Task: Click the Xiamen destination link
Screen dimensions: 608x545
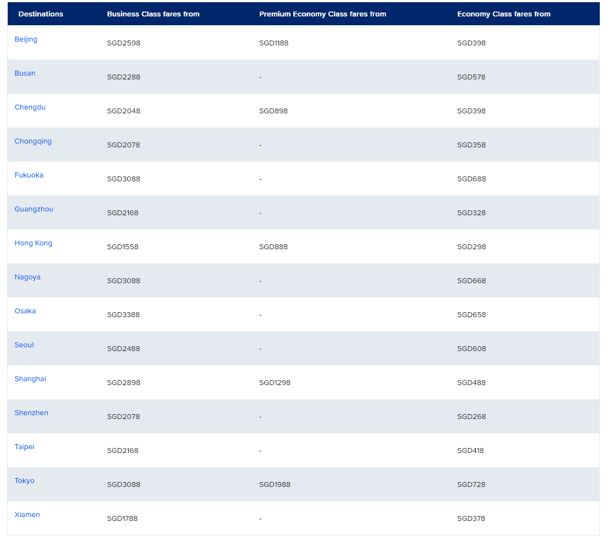Action: tap(27, 515)
